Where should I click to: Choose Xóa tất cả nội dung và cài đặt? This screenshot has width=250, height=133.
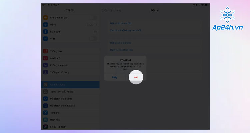point(126,30)
